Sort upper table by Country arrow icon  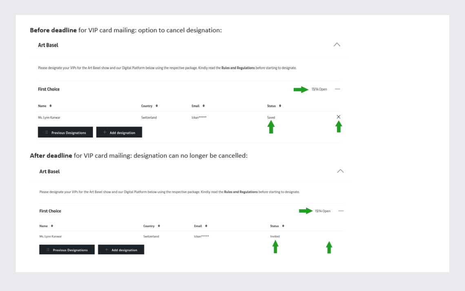point(157,106)
